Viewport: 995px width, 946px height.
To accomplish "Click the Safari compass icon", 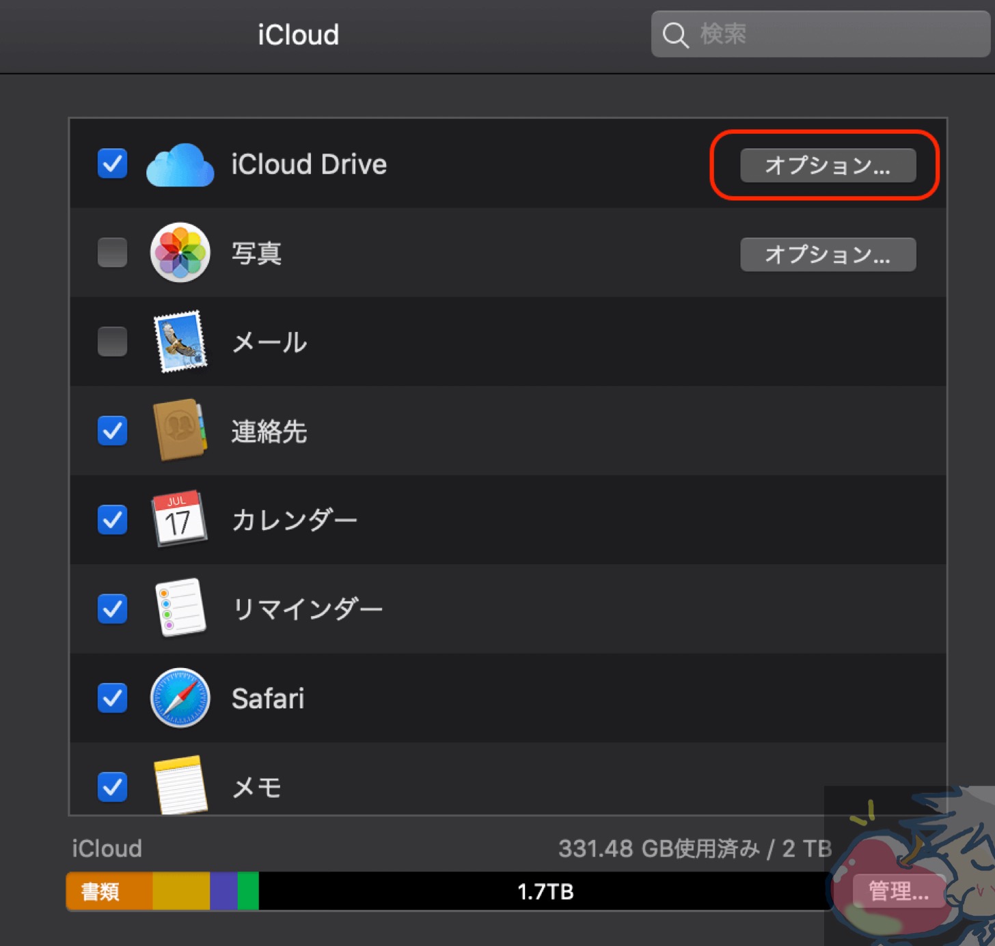I will 180,697.
